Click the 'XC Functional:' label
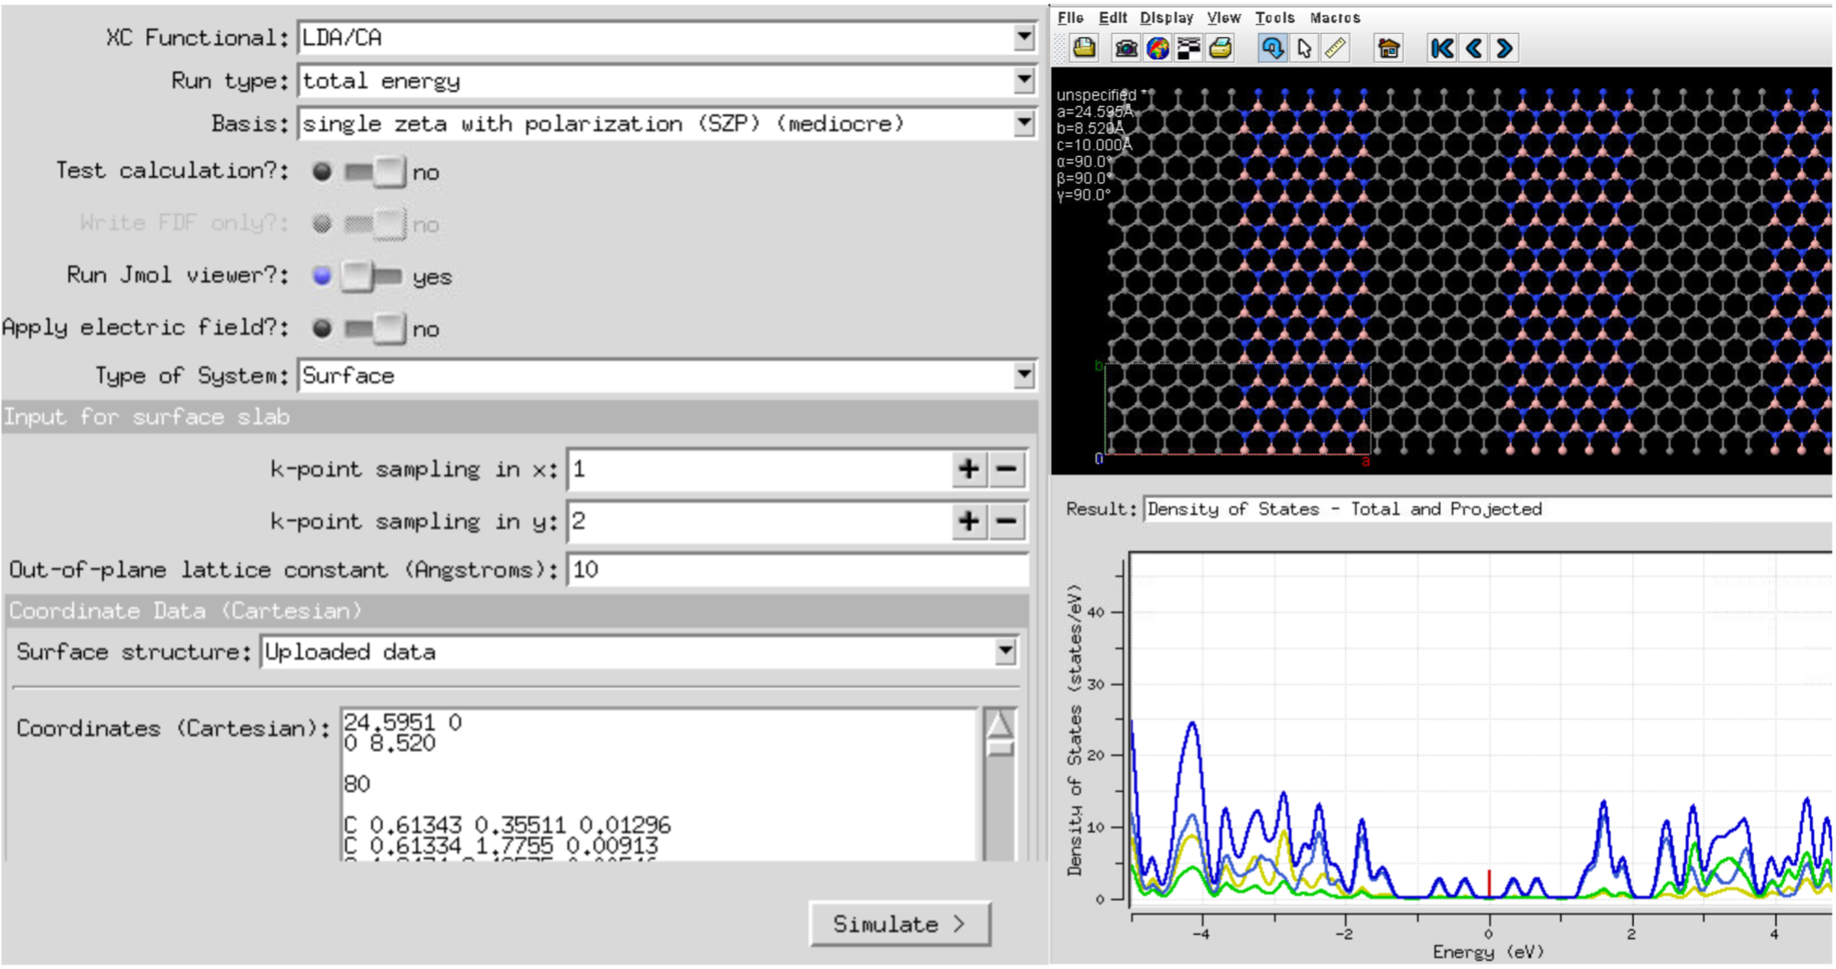 (197, 38)
